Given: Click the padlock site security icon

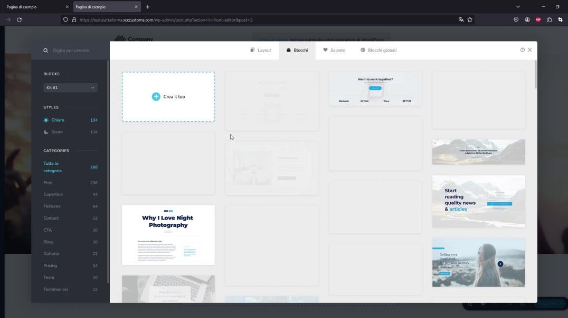Looking at the screenshot, I should pyautogui.click(x=74, y=20).
